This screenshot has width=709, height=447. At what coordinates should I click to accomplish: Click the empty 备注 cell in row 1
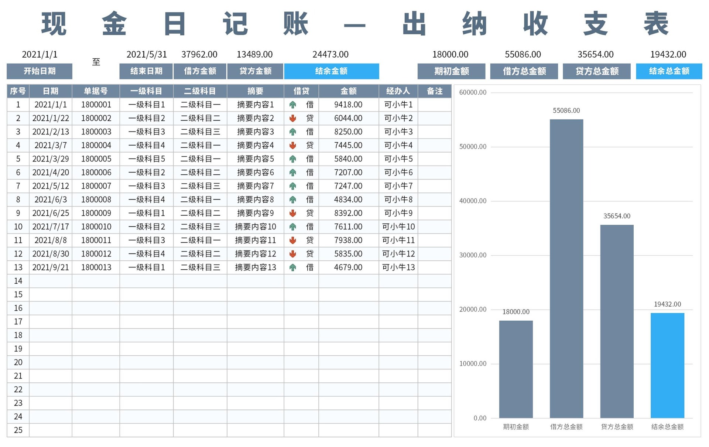pyautogui.click(x=435, y=105)
